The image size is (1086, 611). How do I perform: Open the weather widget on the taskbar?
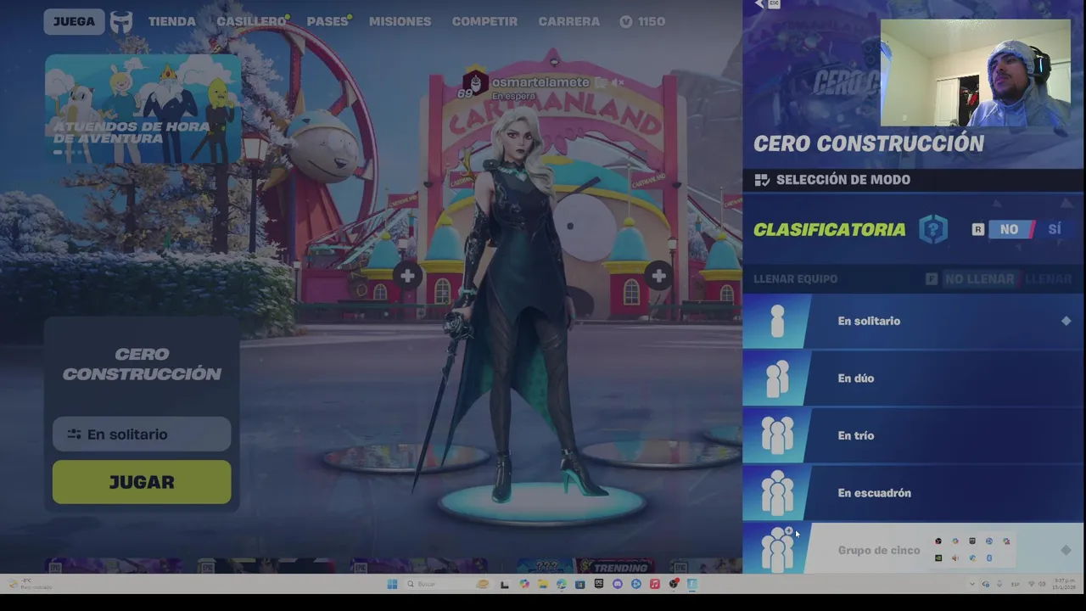click(30, 584)
